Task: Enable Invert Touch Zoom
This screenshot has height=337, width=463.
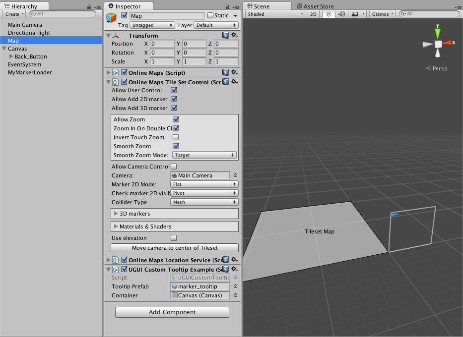Action: point(176,137)
